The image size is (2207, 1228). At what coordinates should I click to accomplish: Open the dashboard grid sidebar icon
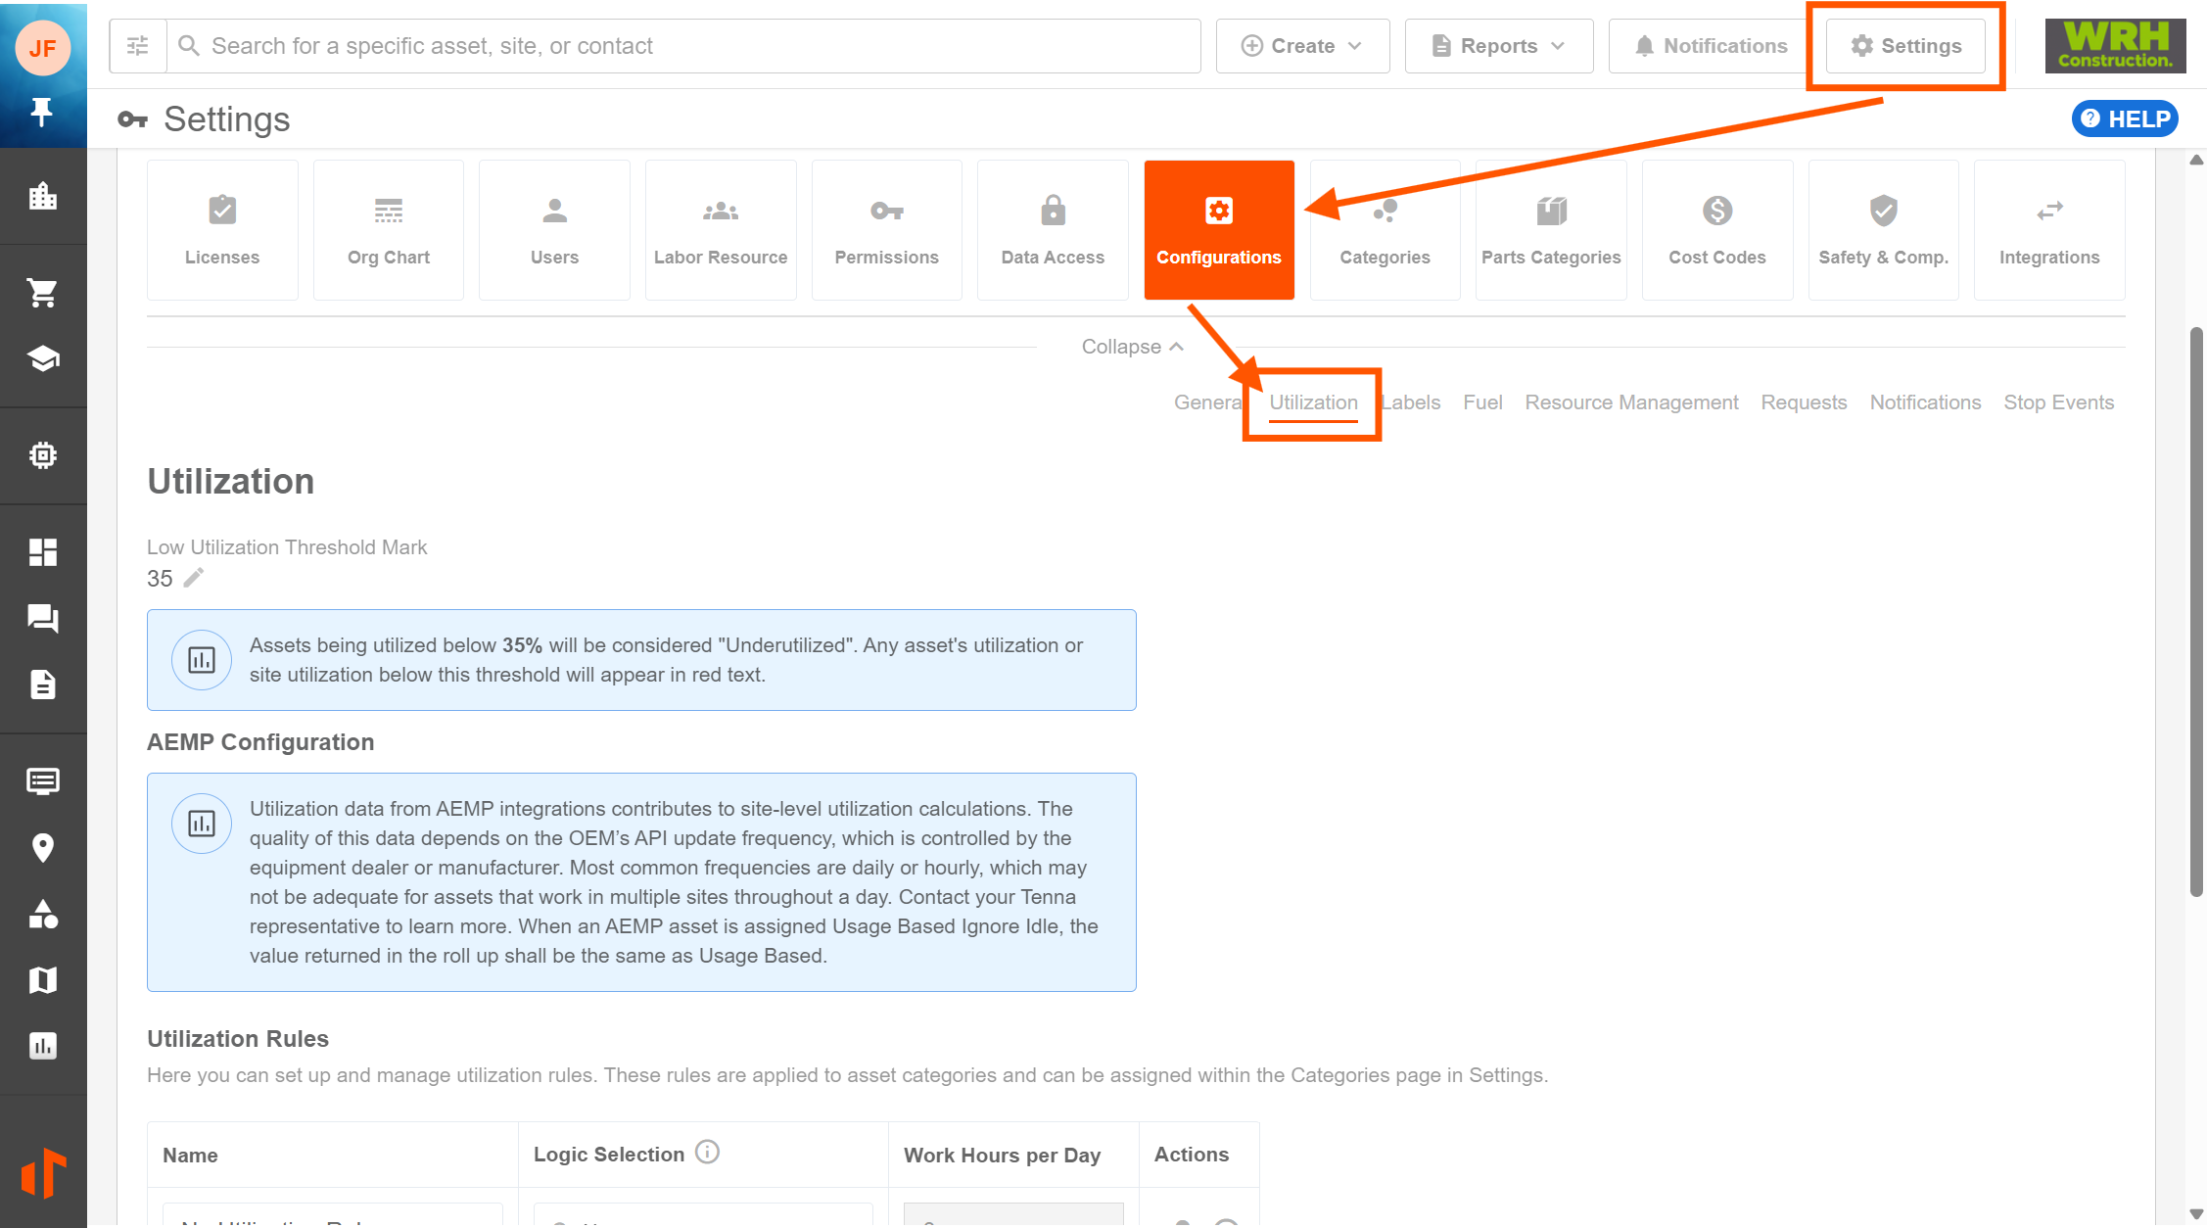click(42, 552)
